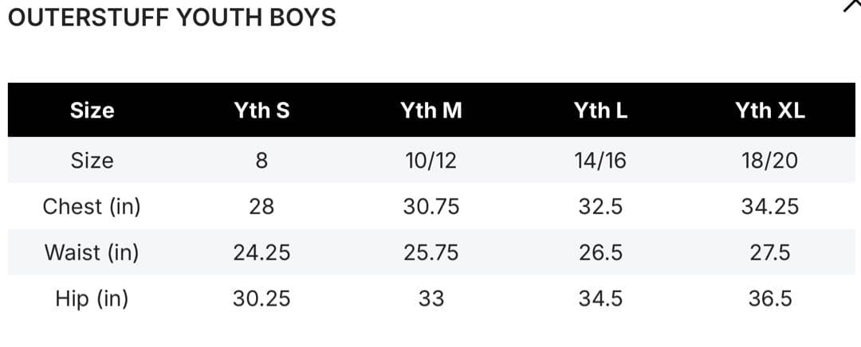Select hip measurement 36.5
Screen dimensions: 861x347
(x=770, y=299)
